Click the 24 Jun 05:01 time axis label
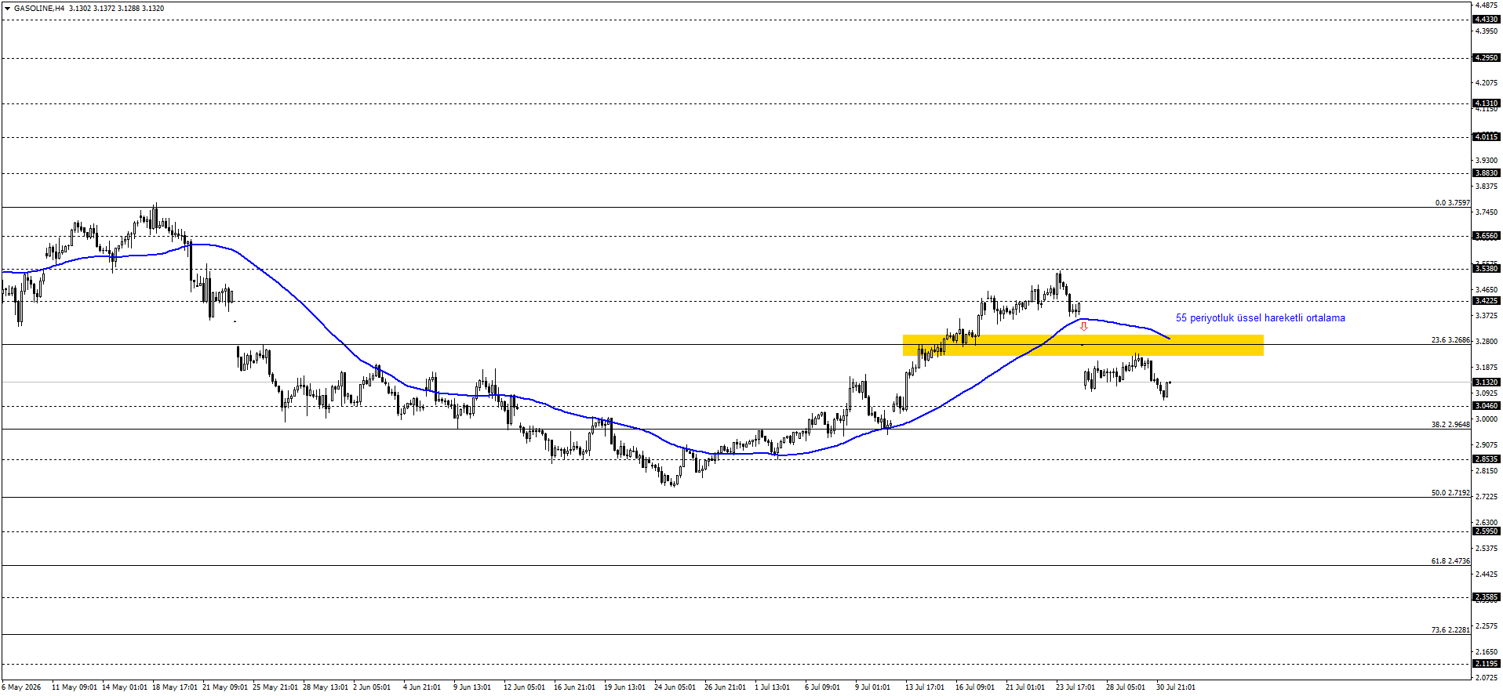The image size is (1503, 696). point(675,687)
